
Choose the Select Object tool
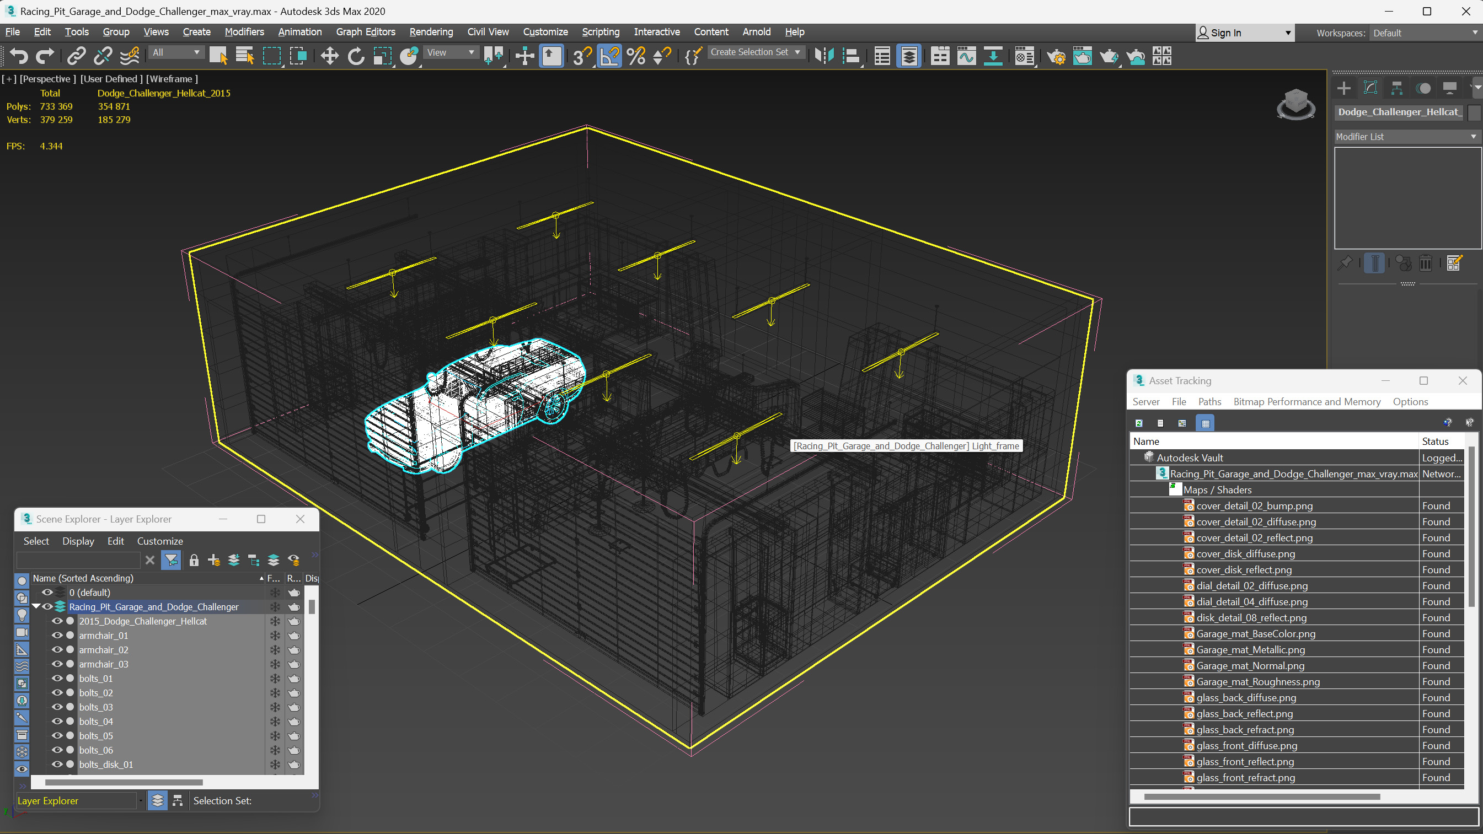point(219,56)
